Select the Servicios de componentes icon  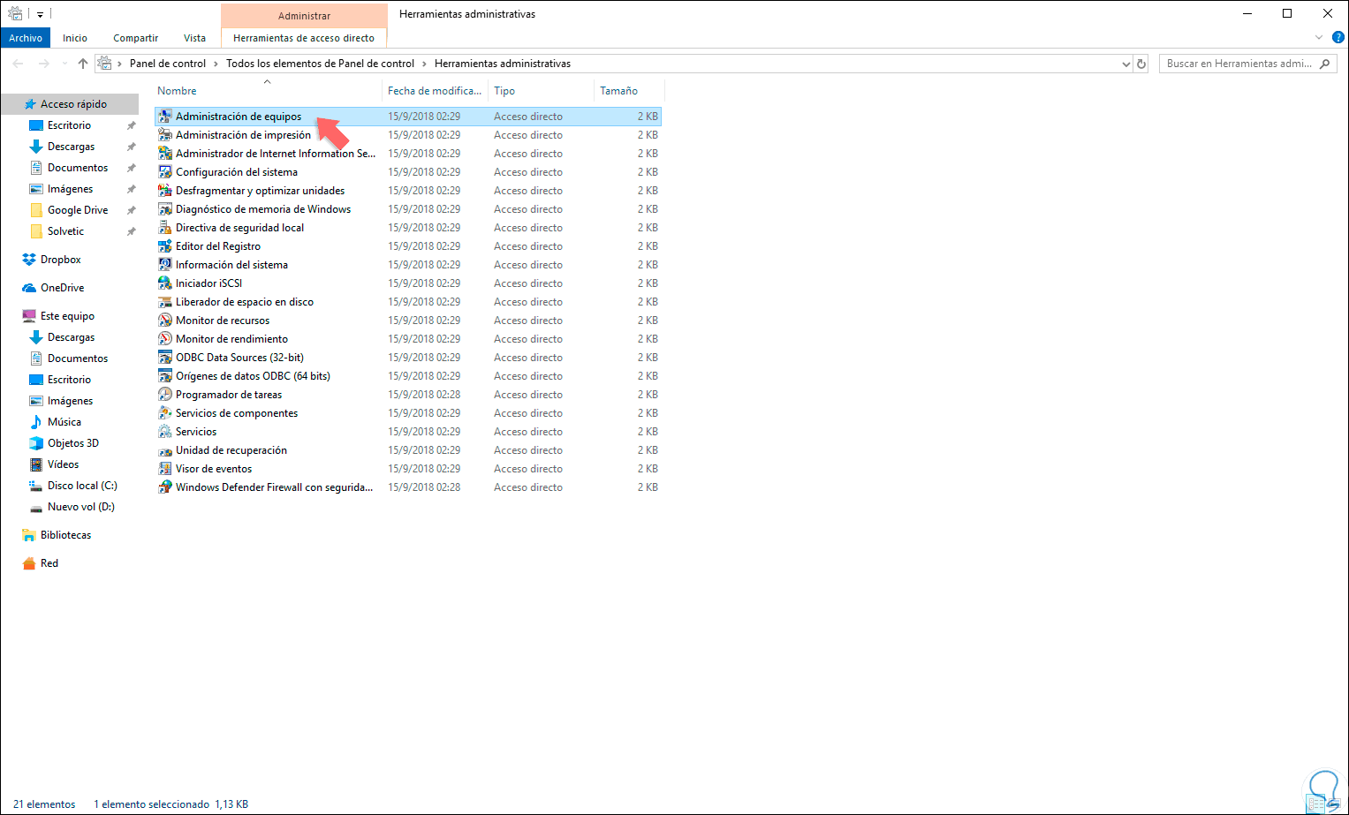(165, 413)
